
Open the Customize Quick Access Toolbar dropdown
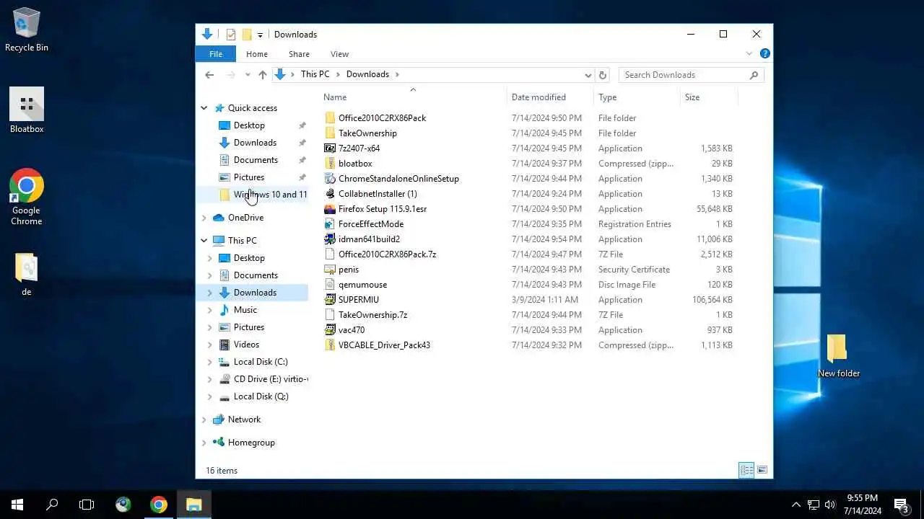pyautogui.click(x=260, y=35)
